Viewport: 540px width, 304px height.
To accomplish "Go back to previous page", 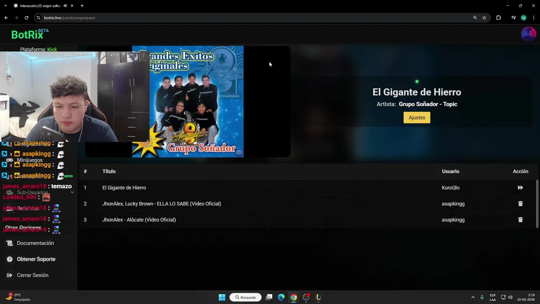I will [x=6, y=18].
